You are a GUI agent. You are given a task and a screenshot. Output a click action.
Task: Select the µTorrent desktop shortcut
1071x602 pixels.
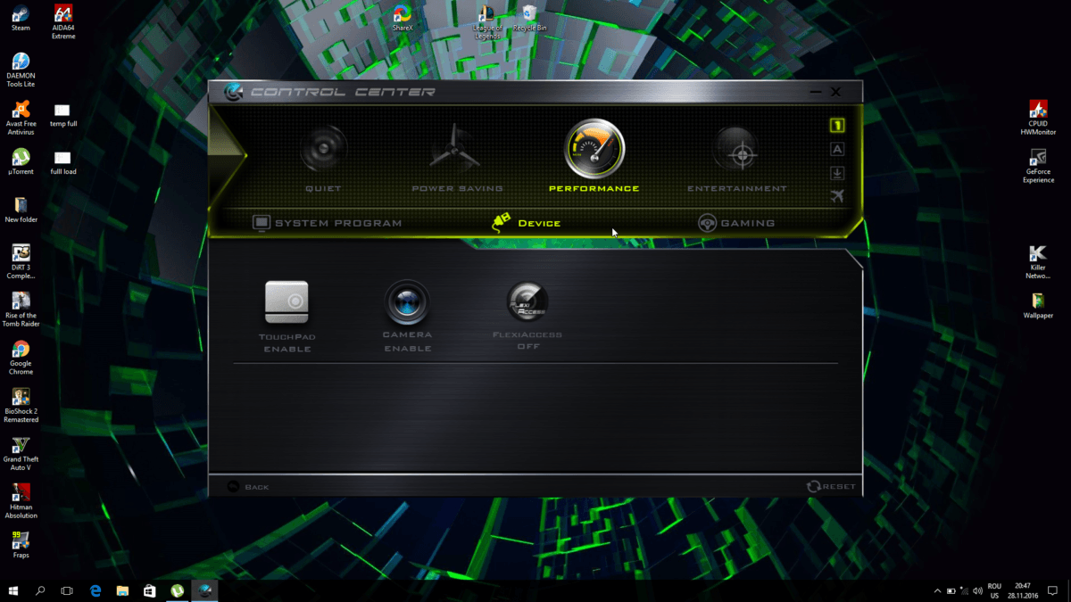[x=21, y=161]
